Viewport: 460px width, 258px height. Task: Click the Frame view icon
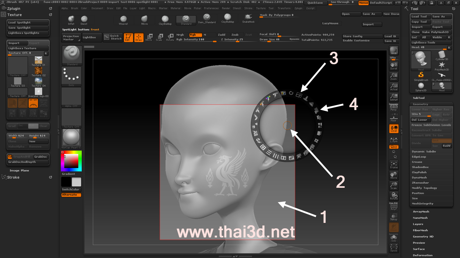394,165
